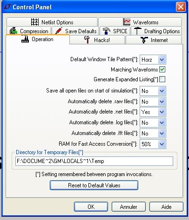The height and width of the screenshot is (220, 189).
Task: Open Automatically delete .raw files dropdown
Action: click(x=153, y=101)
